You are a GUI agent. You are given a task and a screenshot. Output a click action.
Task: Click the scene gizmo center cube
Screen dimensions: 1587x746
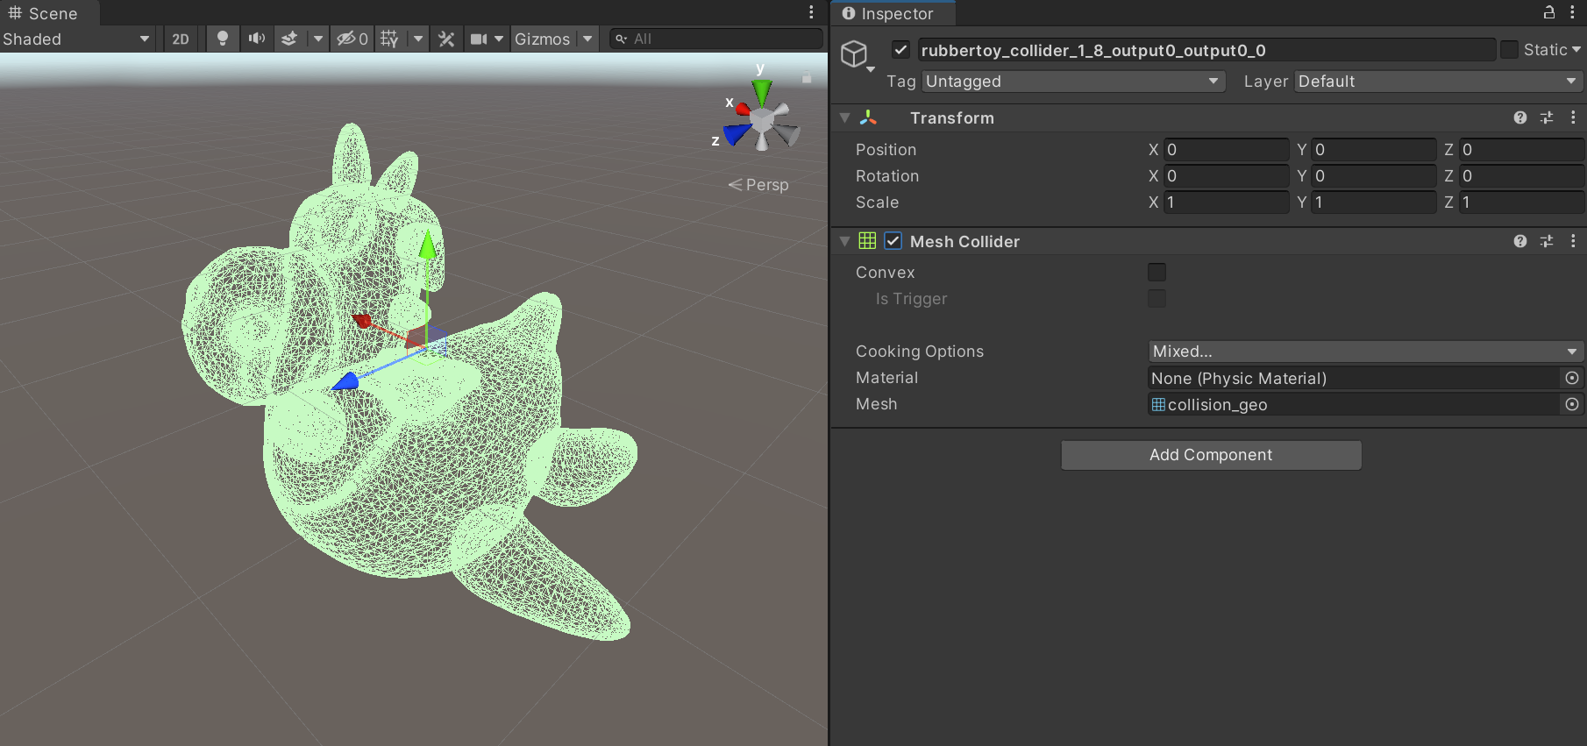[x=763, y=121]
